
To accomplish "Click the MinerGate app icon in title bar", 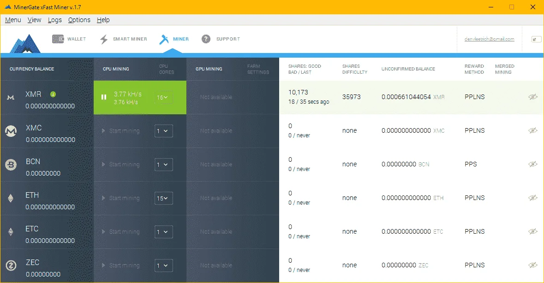I will [8, 7].
